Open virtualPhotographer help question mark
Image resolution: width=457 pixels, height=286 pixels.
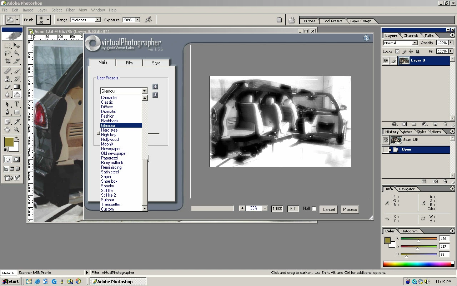366,38
